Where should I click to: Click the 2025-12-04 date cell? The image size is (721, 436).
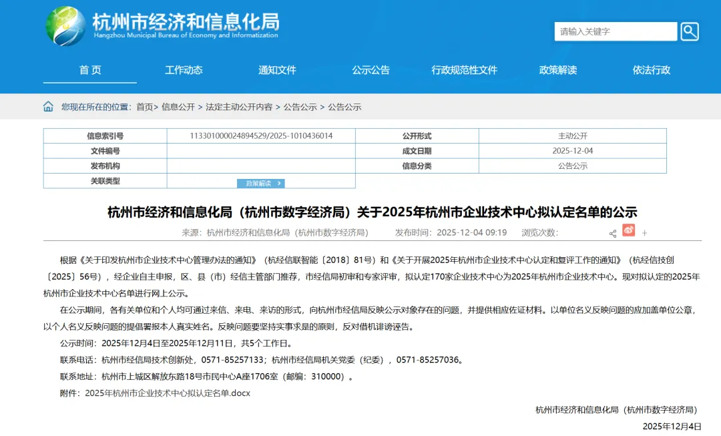point(573,151)
